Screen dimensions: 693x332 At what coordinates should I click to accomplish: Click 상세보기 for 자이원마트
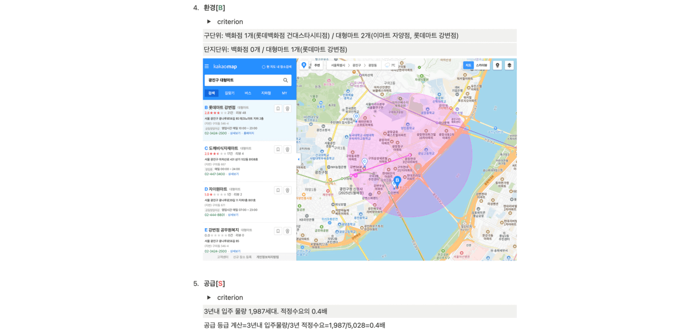pyautogui.click(x=233, y=215)
